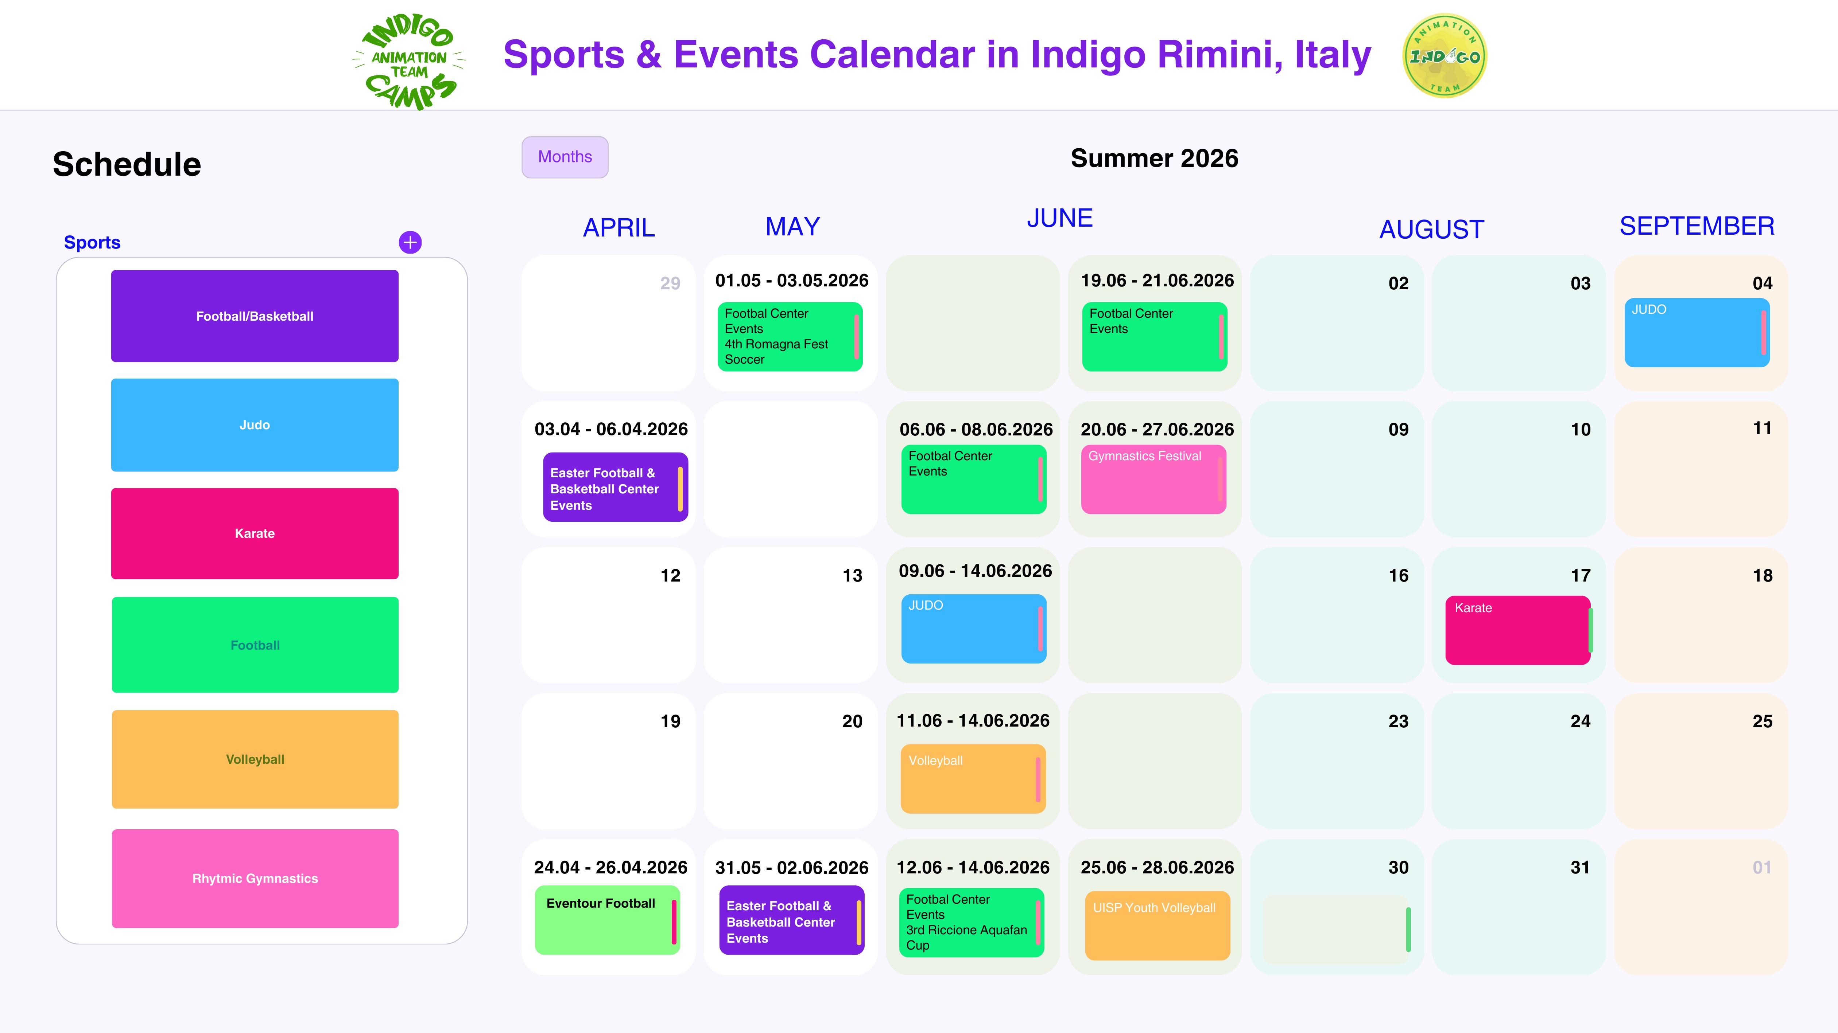The height and width of the screenshot is (1033, 1838).
Task: Open the 4th Romagna Fest Soccer event
Action: (789, 336)
